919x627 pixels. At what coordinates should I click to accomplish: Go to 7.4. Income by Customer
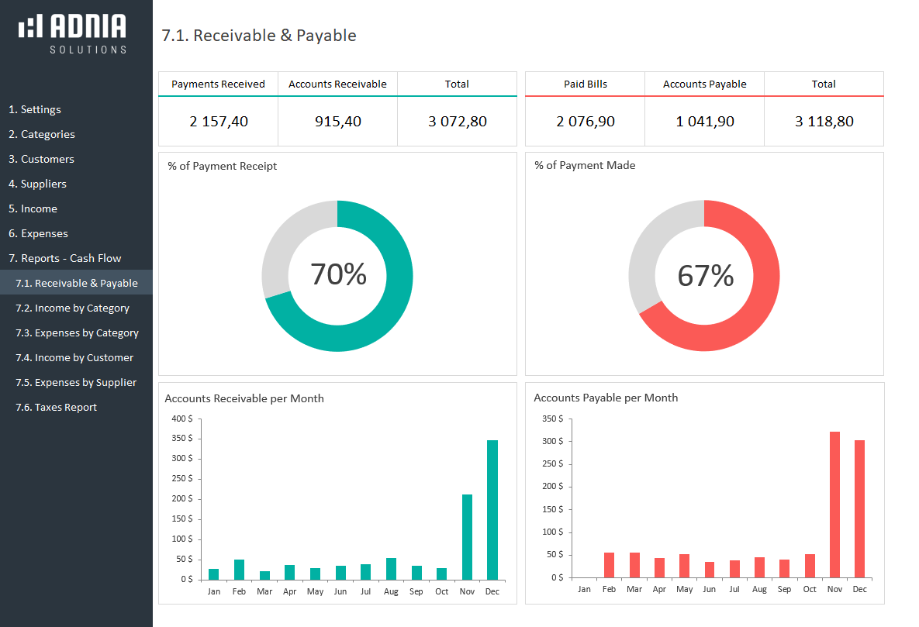pos(74,357)
